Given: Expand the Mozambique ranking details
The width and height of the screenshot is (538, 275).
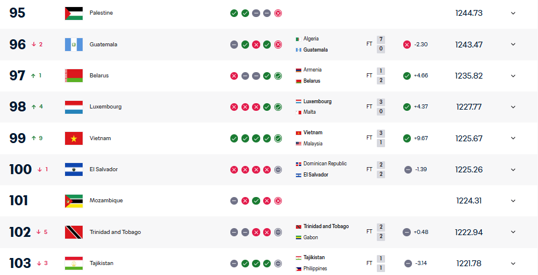Looking at the screenshot, I should coord(513,201).
